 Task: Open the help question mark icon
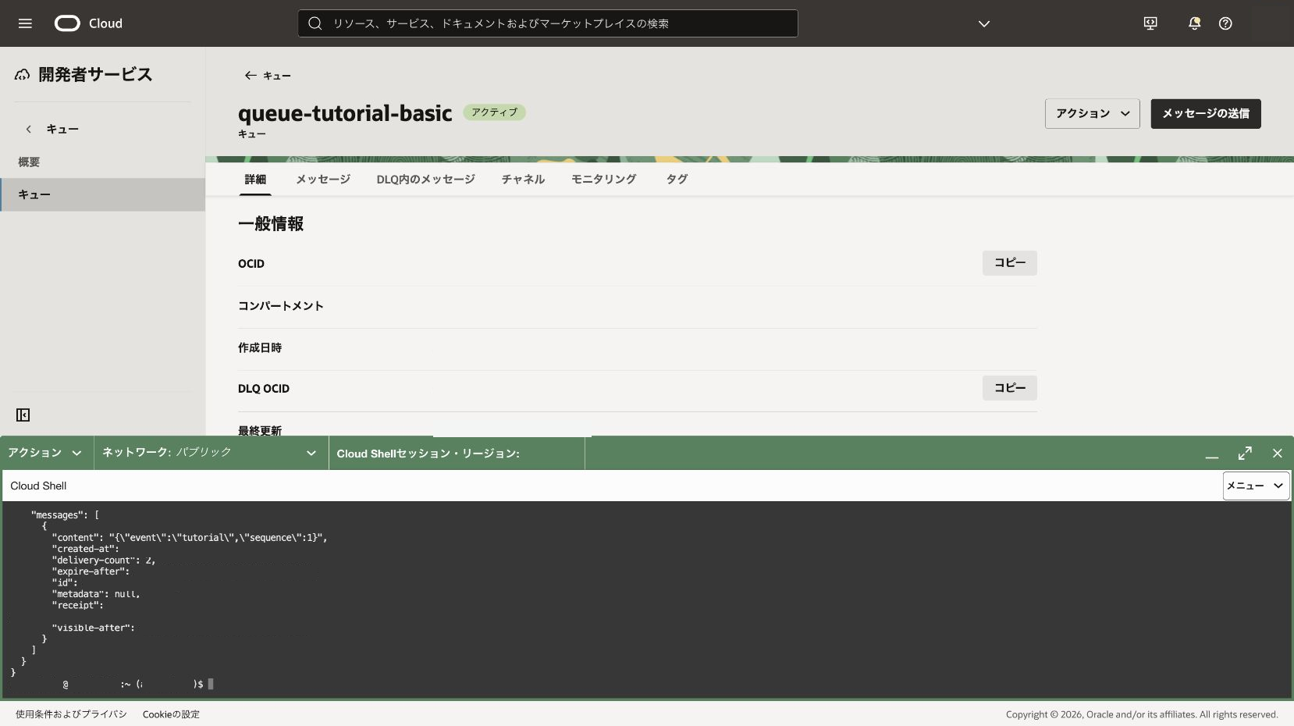[x=1225, y=23]
